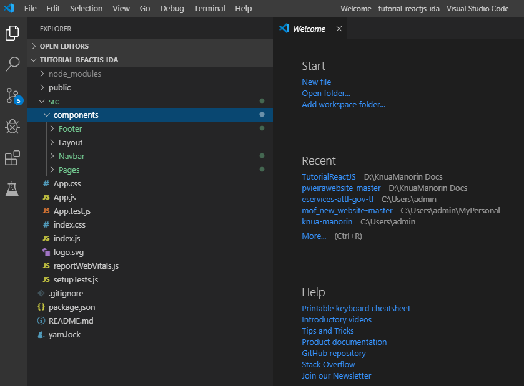The image size is (524, 386).
Task: Open recent project TutorialReactJS
Action: click(x=329, y=177)
